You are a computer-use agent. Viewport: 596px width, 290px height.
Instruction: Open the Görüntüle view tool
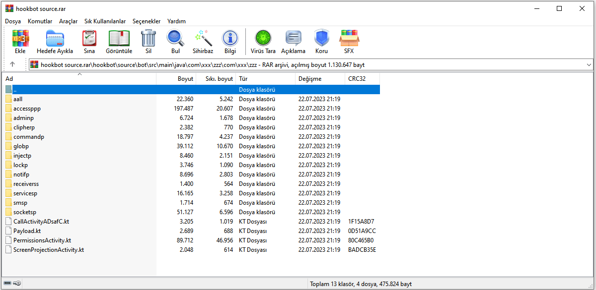119,42
